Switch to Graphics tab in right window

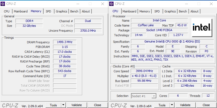170,11
